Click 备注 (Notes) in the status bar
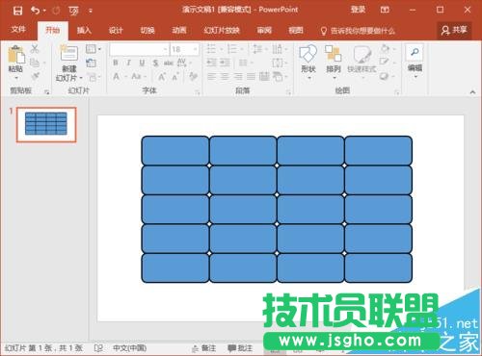This screenshot has width=482, height=356. tap(203, 348)
